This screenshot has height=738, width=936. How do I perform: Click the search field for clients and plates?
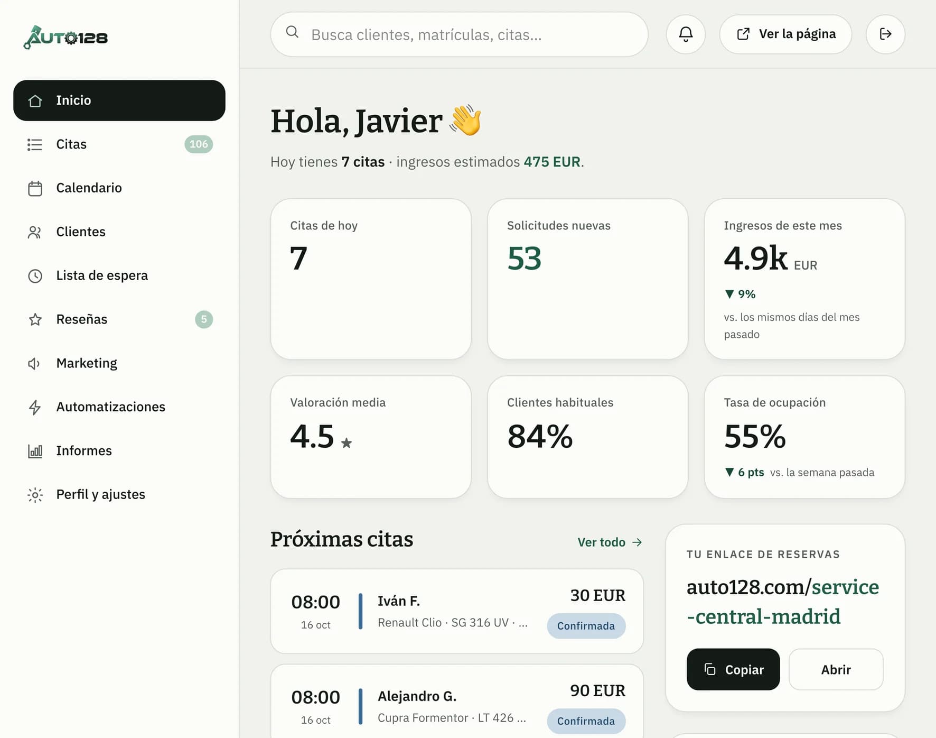click(x=459, y=34)
